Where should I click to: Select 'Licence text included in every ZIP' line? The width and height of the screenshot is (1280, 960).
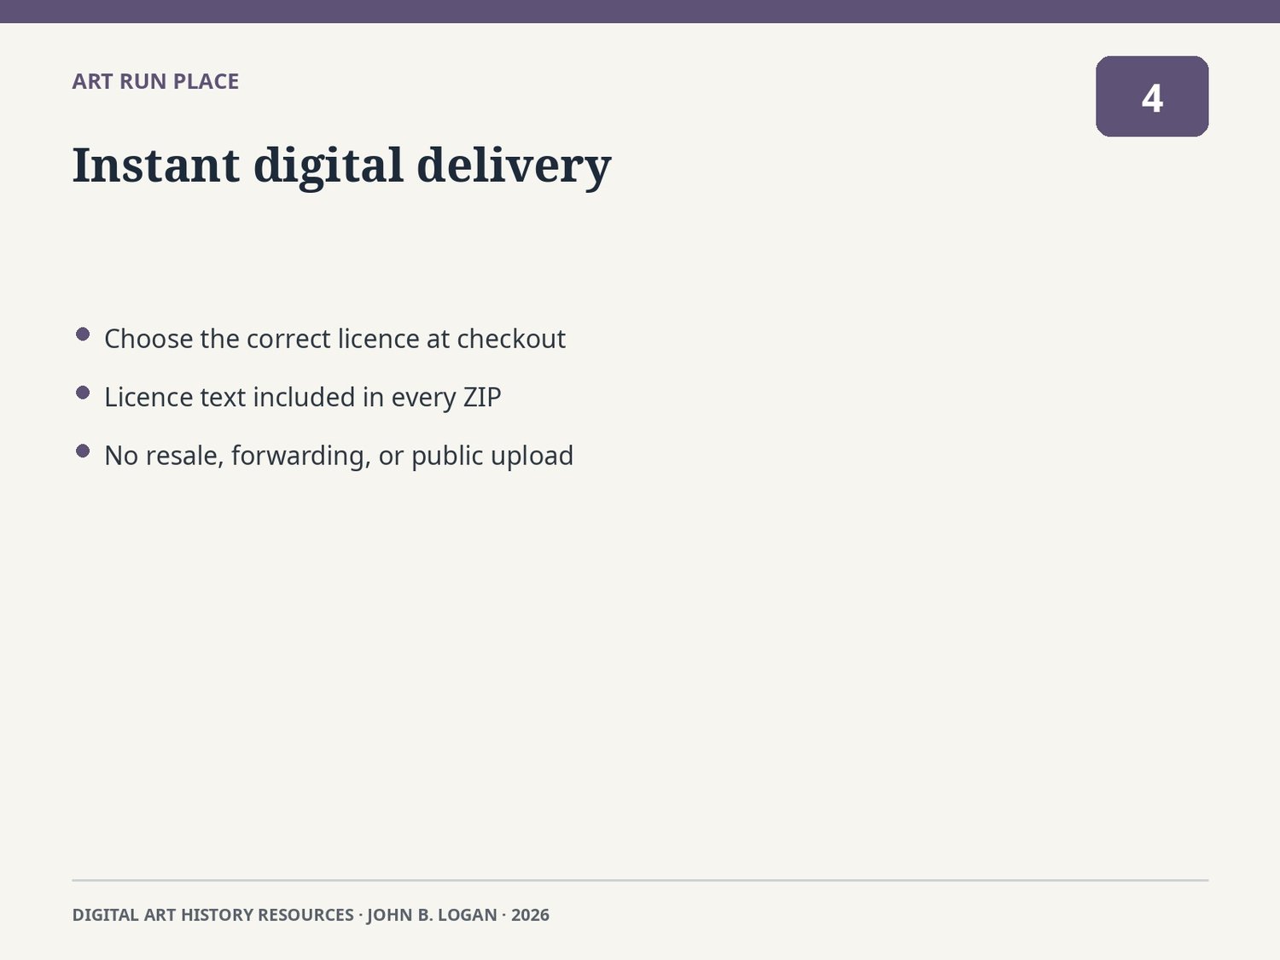click(x=302, y=398)
